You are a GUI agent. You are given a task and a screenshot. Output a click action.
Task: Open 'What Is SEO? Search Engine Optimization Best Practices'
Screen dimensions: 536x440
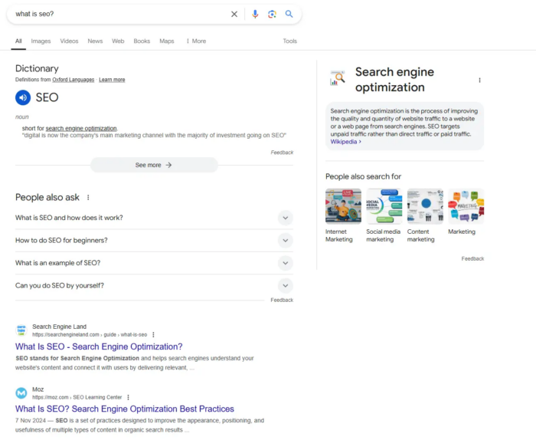tap(124, 409)
